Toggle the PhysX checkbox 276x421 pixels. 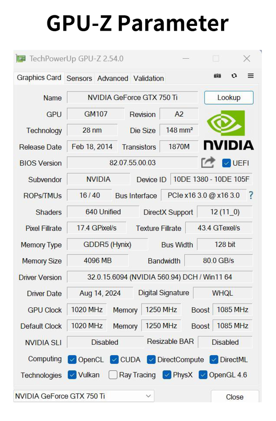(x=167, y=375)
